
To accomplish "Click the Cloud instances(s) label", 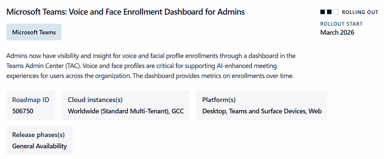I will tap(95, 100).
